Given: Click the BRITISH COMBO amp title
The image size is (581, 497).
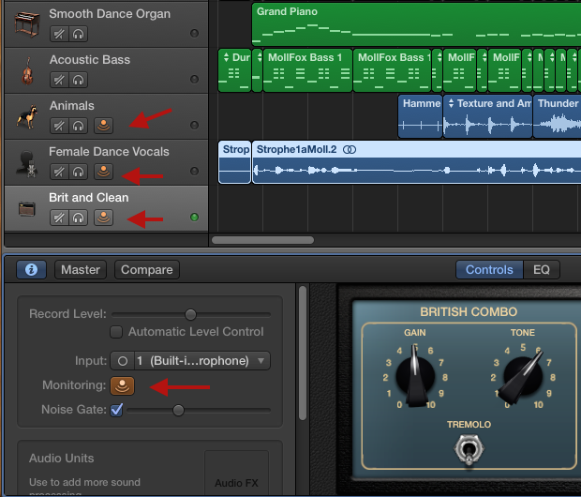Looking at the screenshot, I should point(469,312).
